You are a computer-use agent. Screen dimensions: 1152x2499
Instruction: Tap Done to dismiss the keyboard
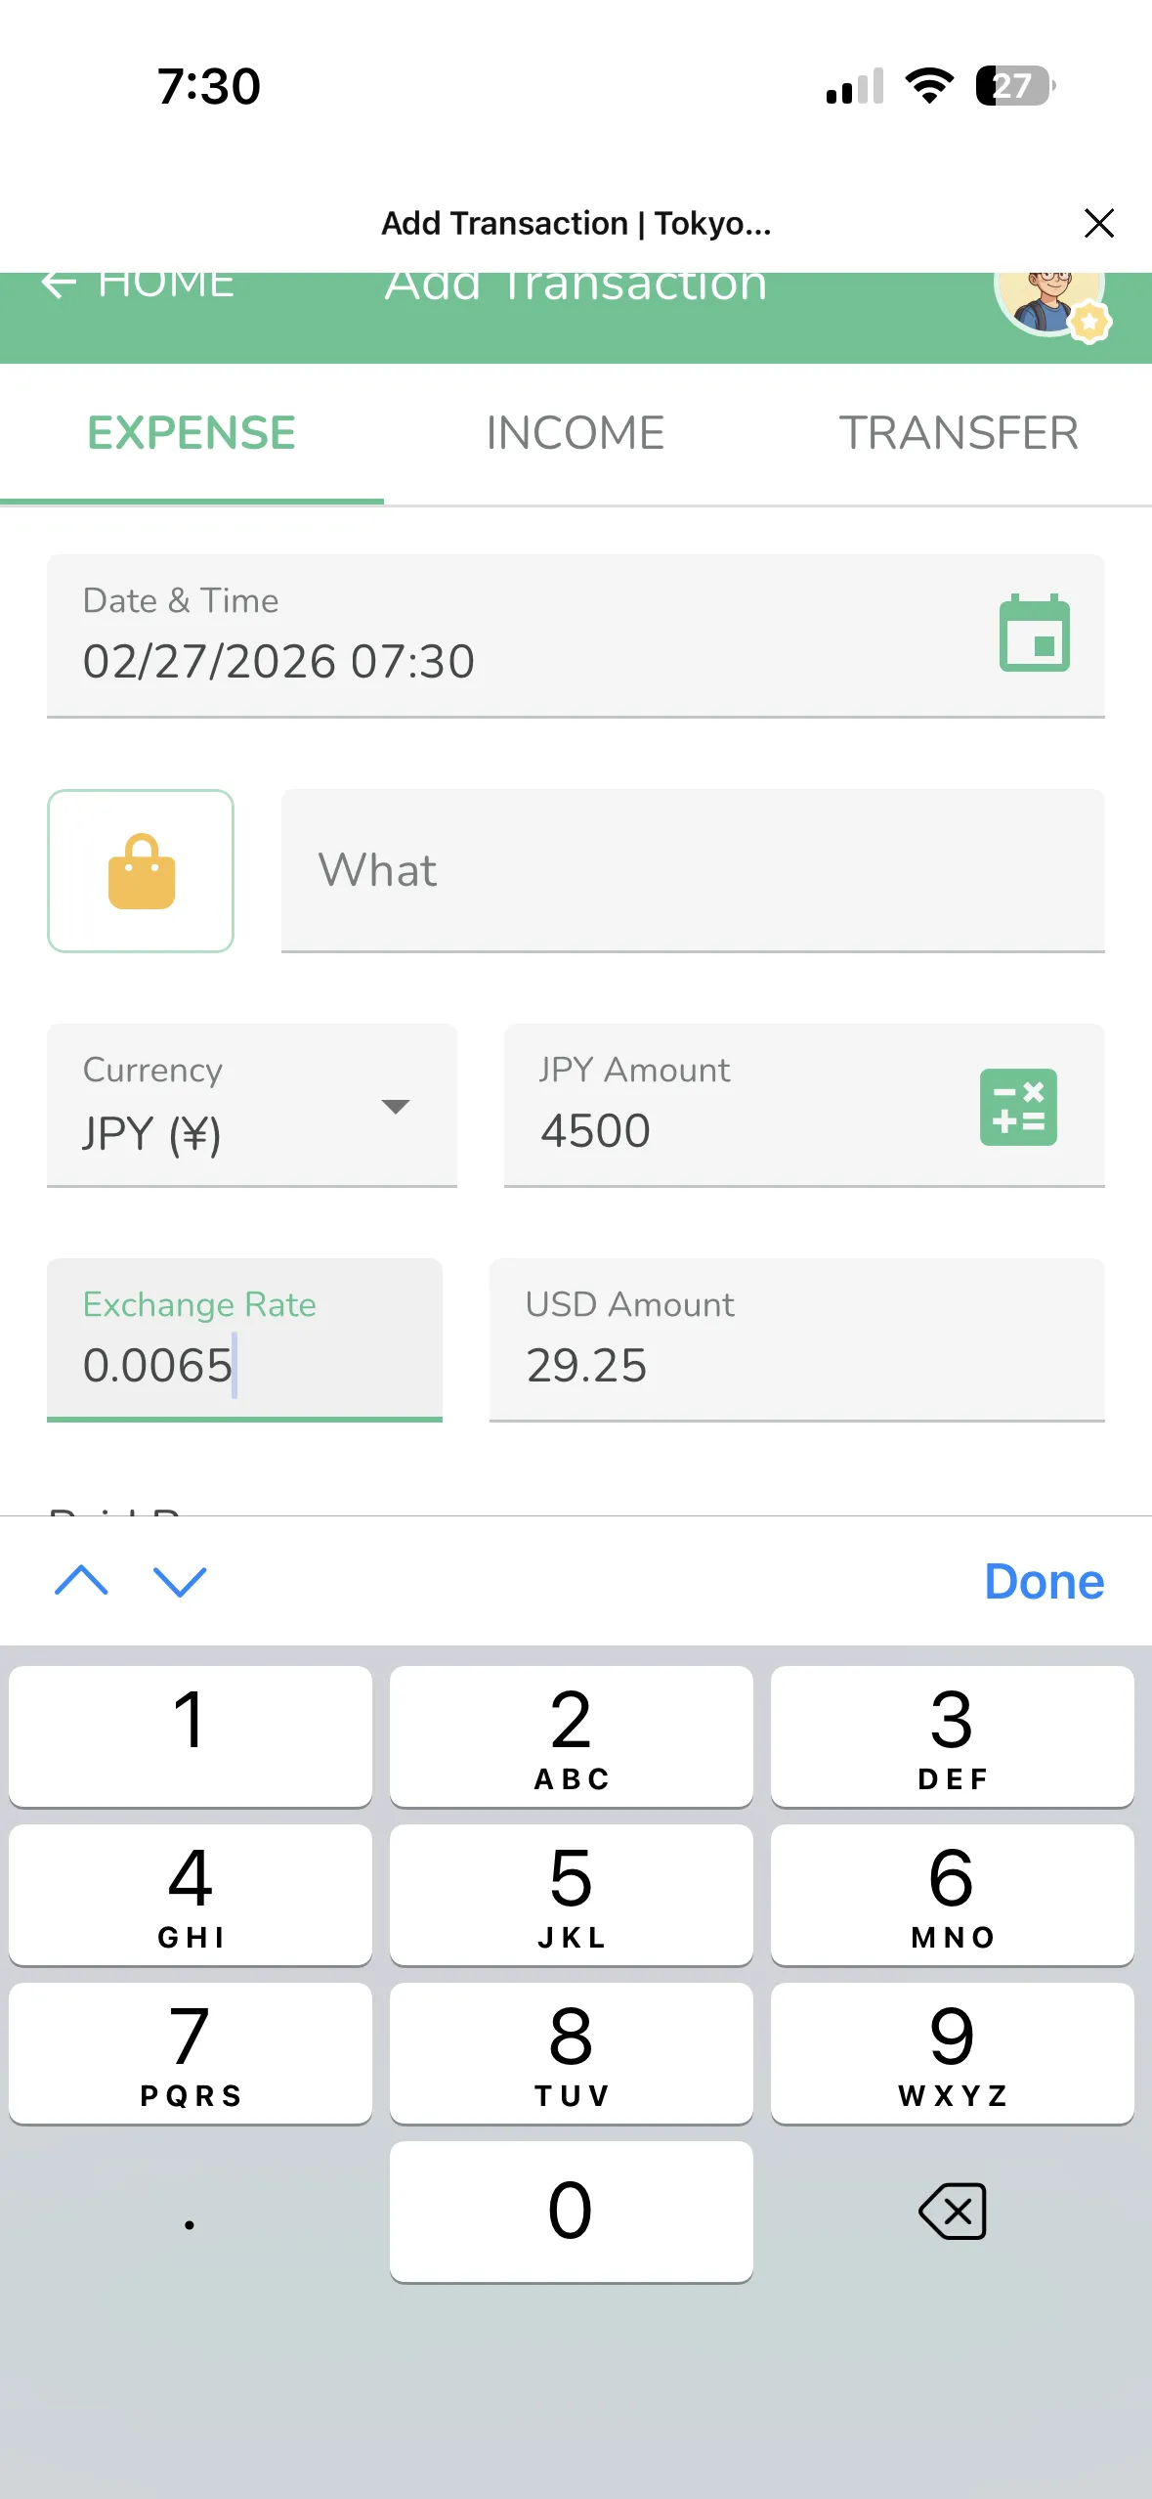click(x=1044, y=1581)
